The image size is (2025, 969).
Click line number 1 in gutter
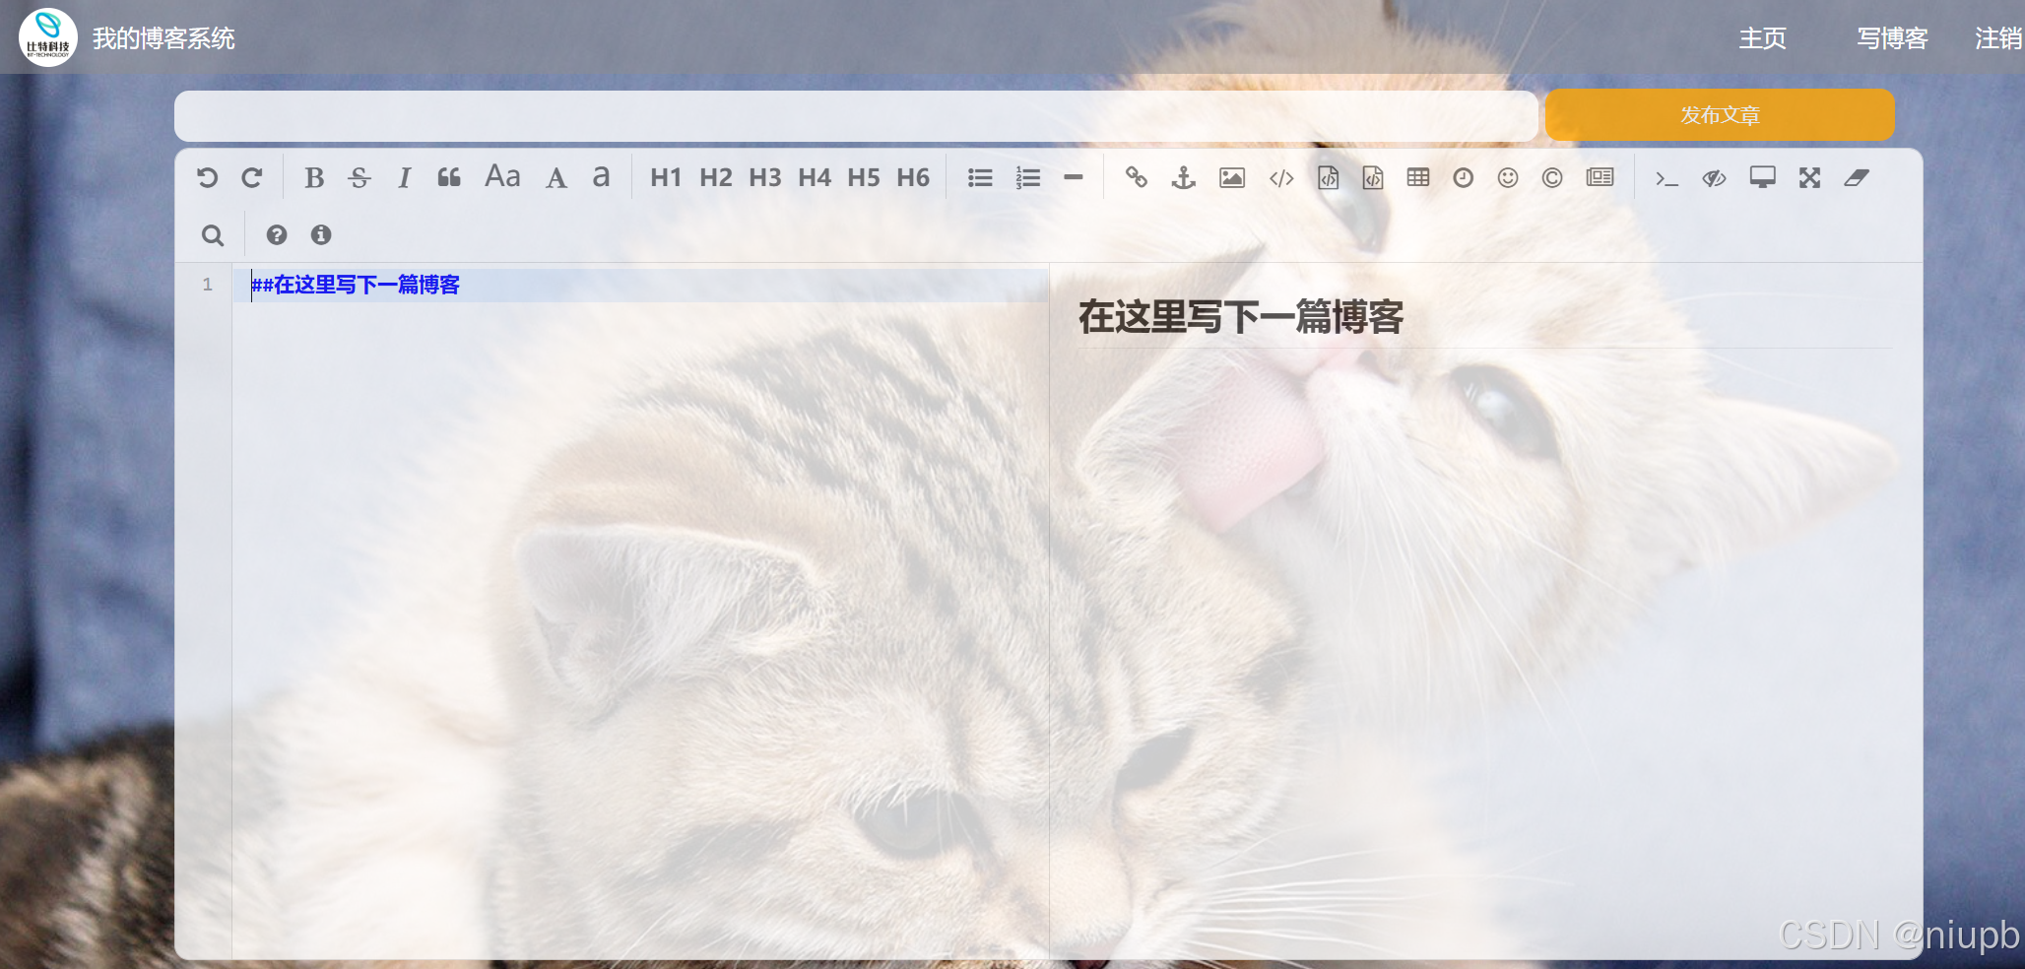(207, 285)
